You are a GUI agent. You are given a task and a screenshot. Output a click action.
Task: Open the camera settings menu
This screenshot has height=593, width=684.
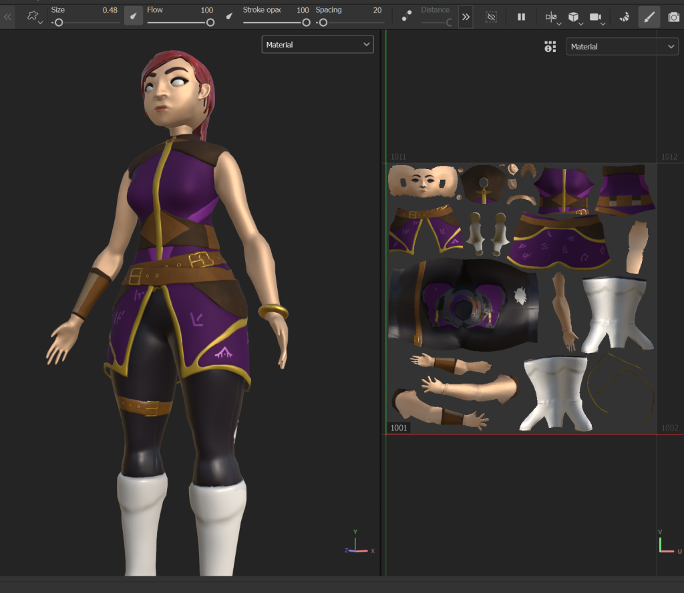596,17
